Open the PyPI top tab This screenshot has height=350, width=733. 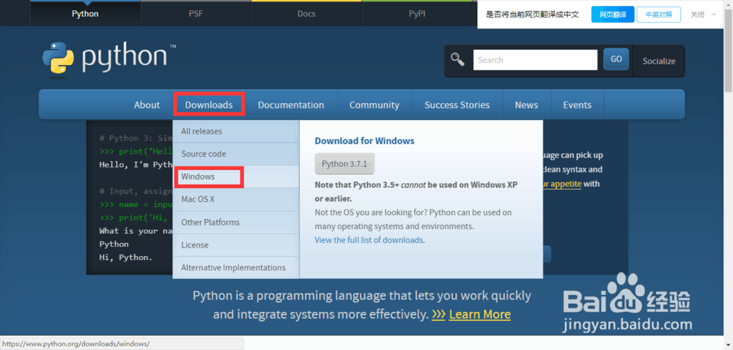417,13
